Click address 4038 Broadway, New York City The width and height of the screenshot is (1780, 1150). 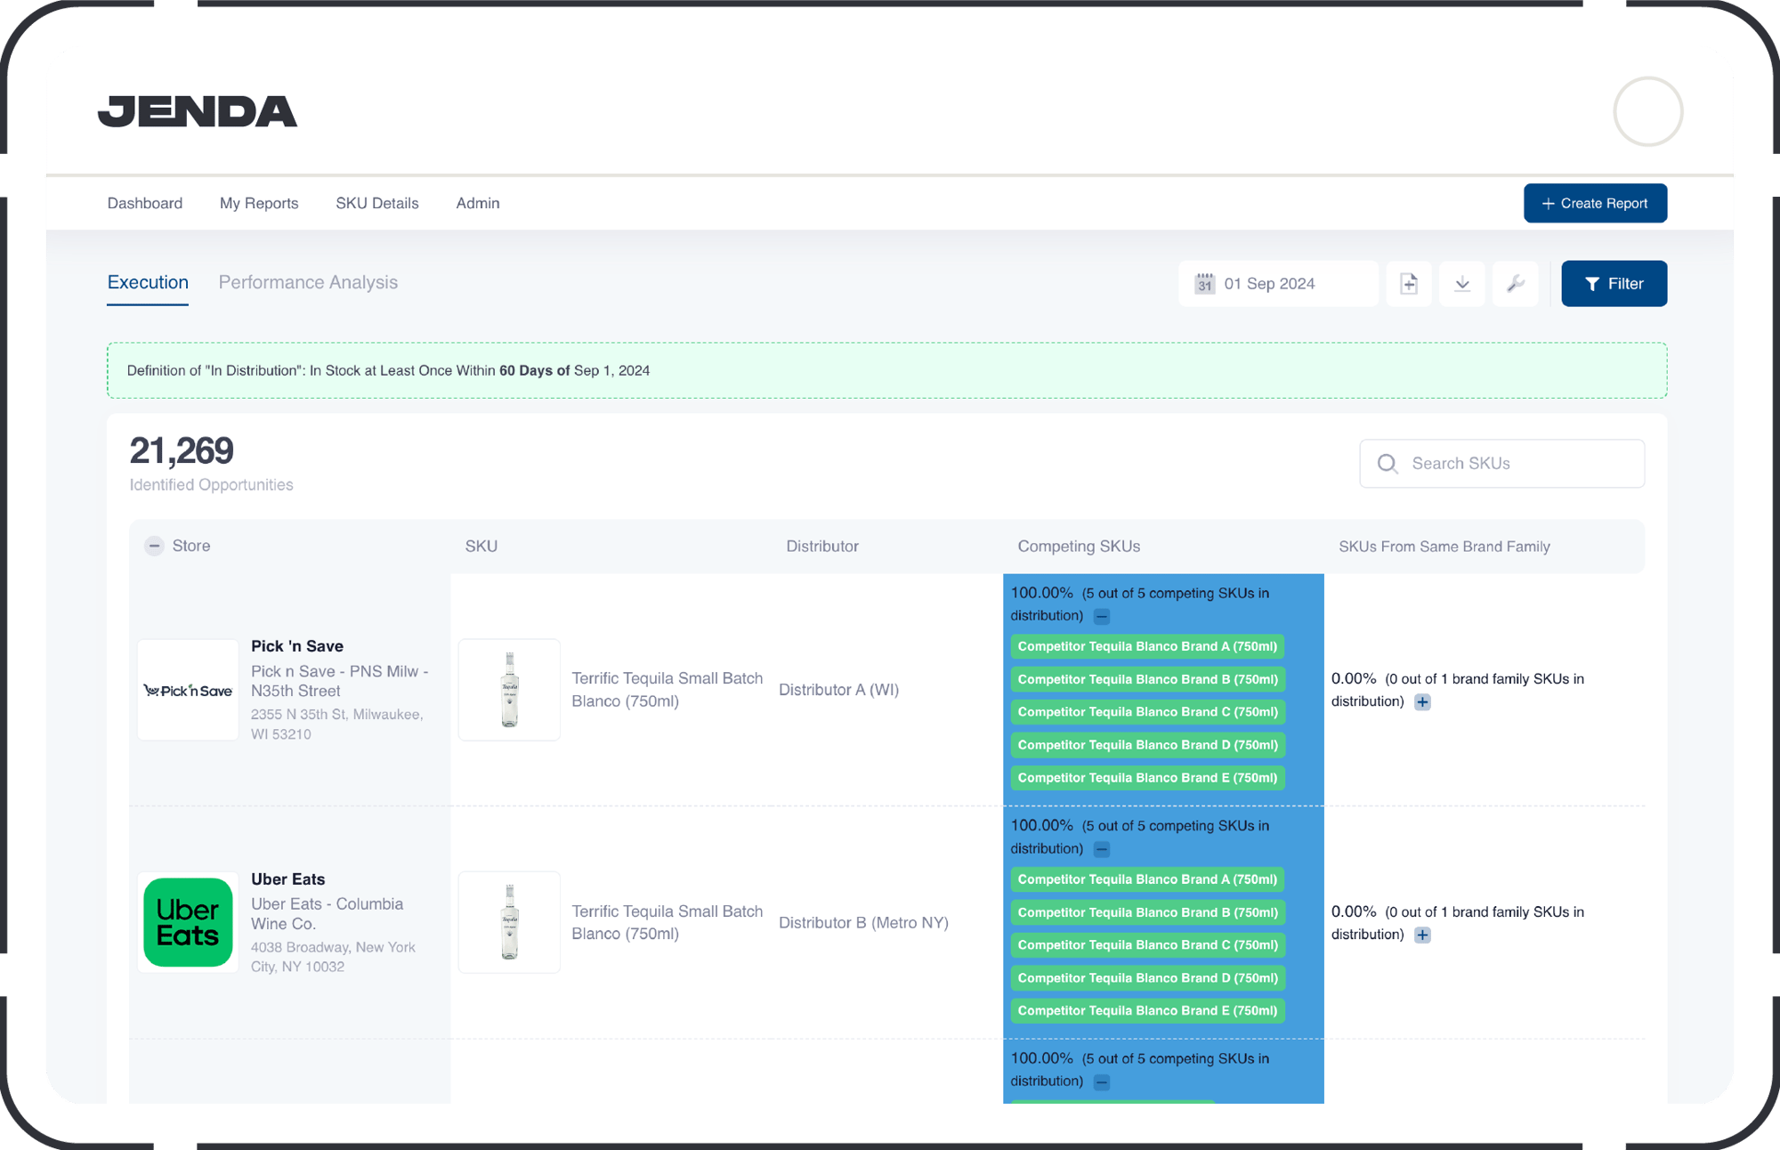[x=333, y=957]
